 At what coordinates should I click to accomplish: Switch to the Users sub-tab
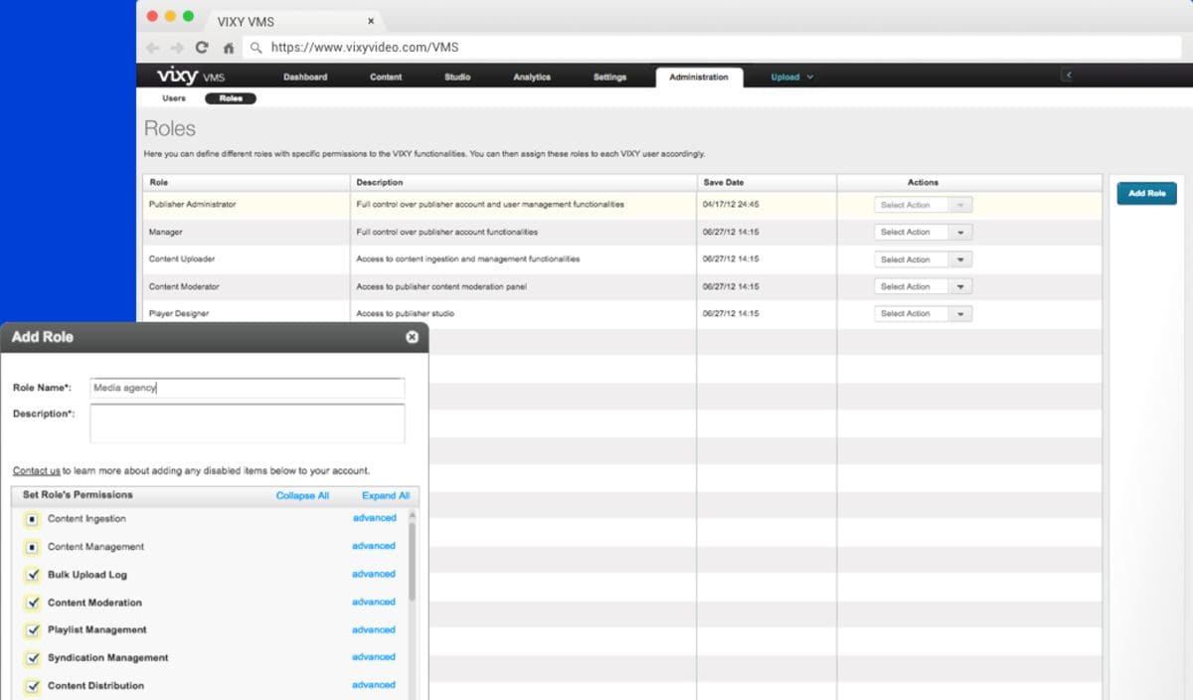pos(174,98)
